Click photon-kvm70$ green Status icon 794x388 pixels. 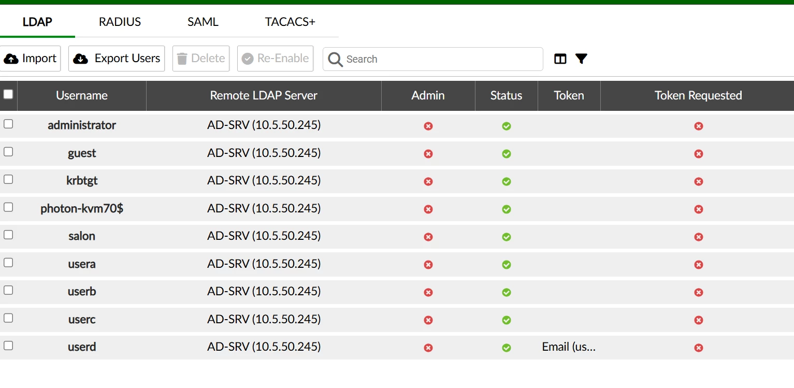click(x=507, y=209)
